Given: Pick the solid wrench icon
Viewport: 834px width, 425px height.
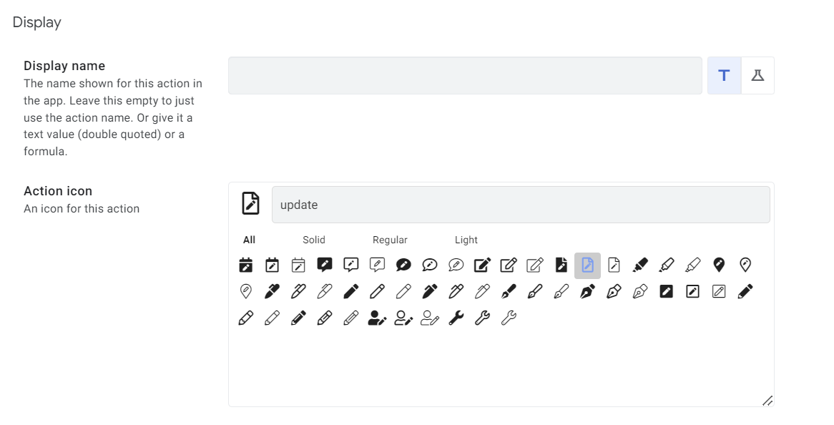Looking at the screenshot, I should click(456, 318).
